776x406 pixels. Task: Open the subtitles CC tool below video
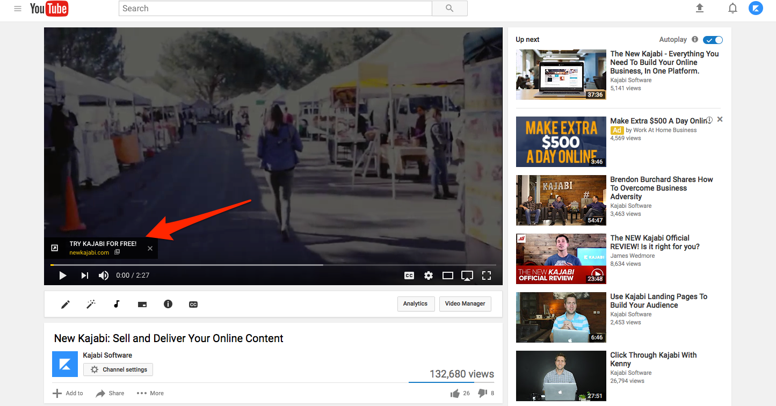point(193,305)
